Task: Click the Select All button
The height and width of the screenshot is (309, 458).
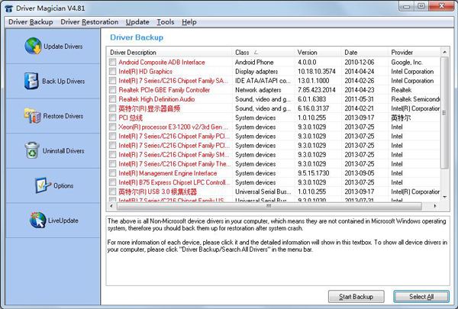Action: coord(421,296)
